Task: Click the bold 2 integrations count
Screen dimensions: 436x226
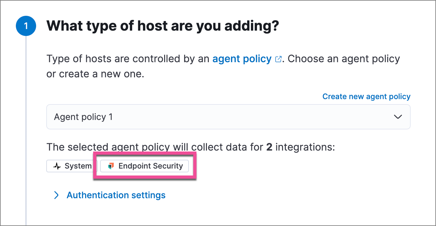Action: [x=269, y=147]
